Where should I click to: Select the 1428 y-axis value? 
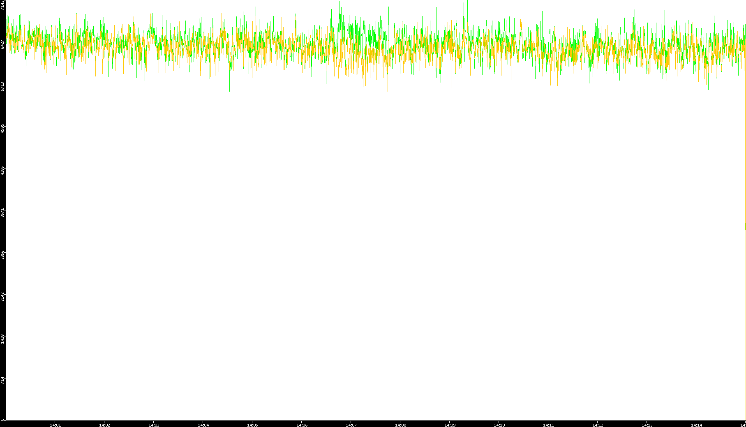(3, 339)
